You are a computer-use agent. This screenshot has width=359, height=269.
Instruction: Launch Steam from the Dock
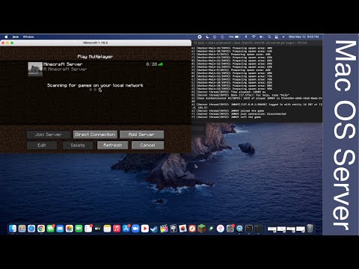(x=154, y=229)
